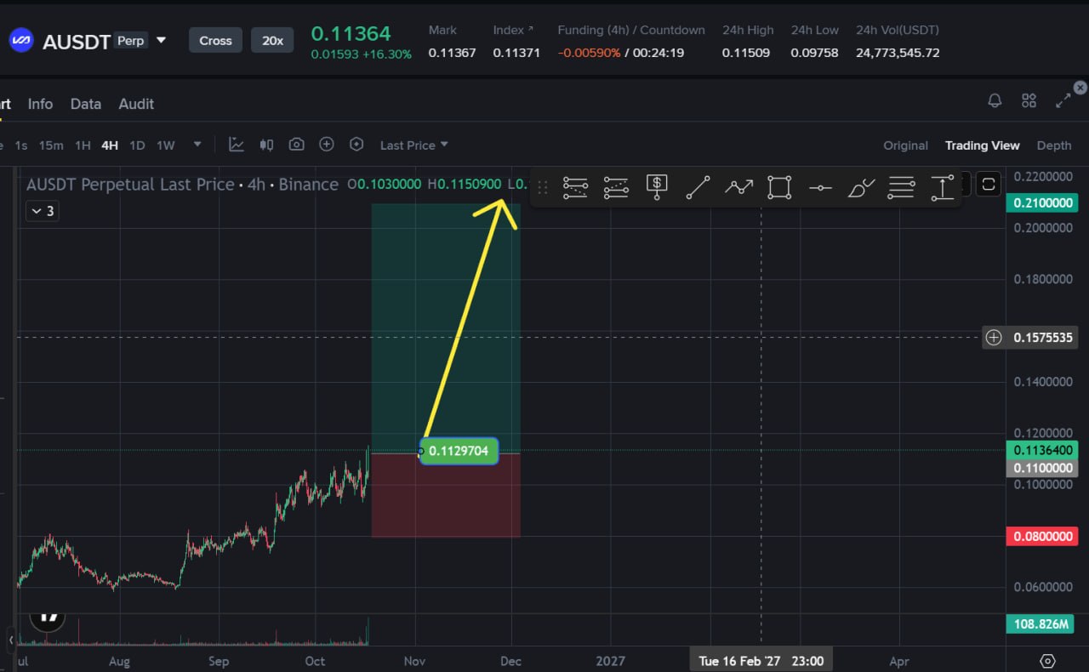
Task: Open the chart indicators icon
Action: pyautogui.click(x=237, y=145)
